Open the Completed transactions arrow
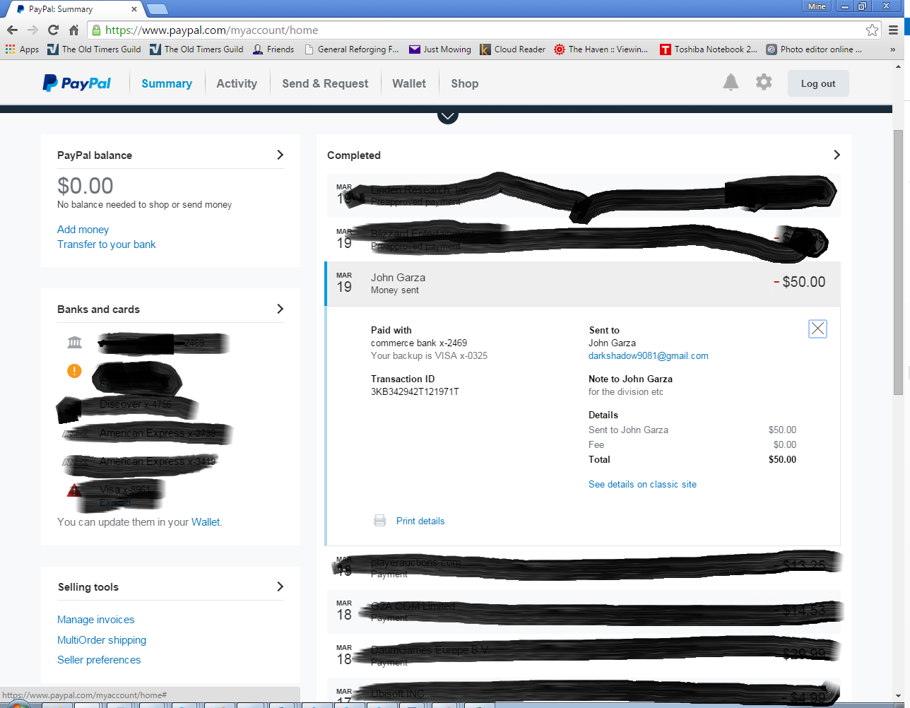Image resolution: width=910 pixels, height=708 pixels. pos(837,155)
